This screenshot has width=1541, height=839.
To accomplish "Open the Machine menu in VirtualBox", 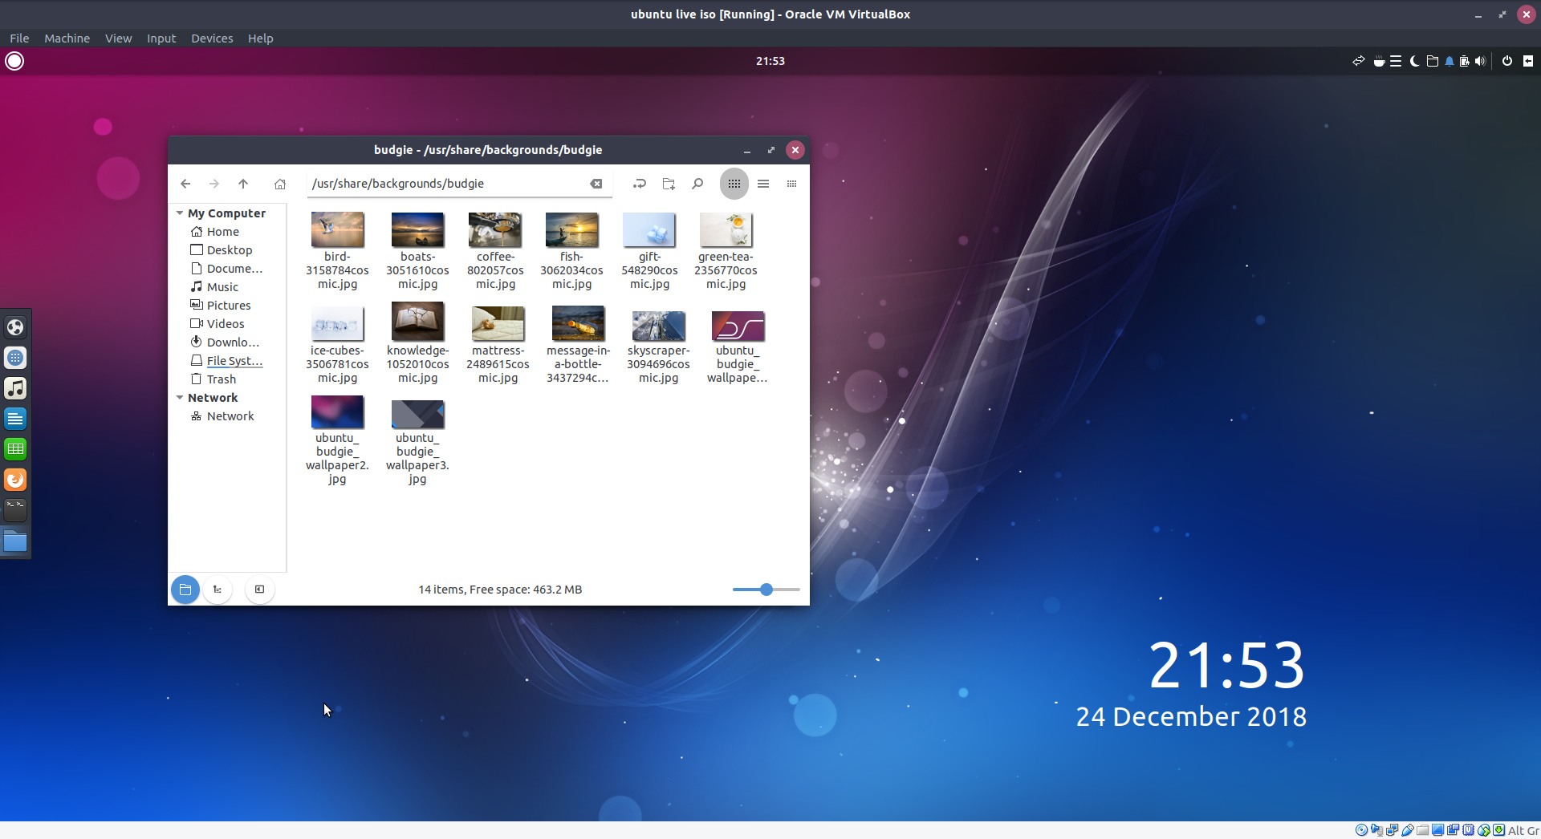I will [x=67, y=38].
